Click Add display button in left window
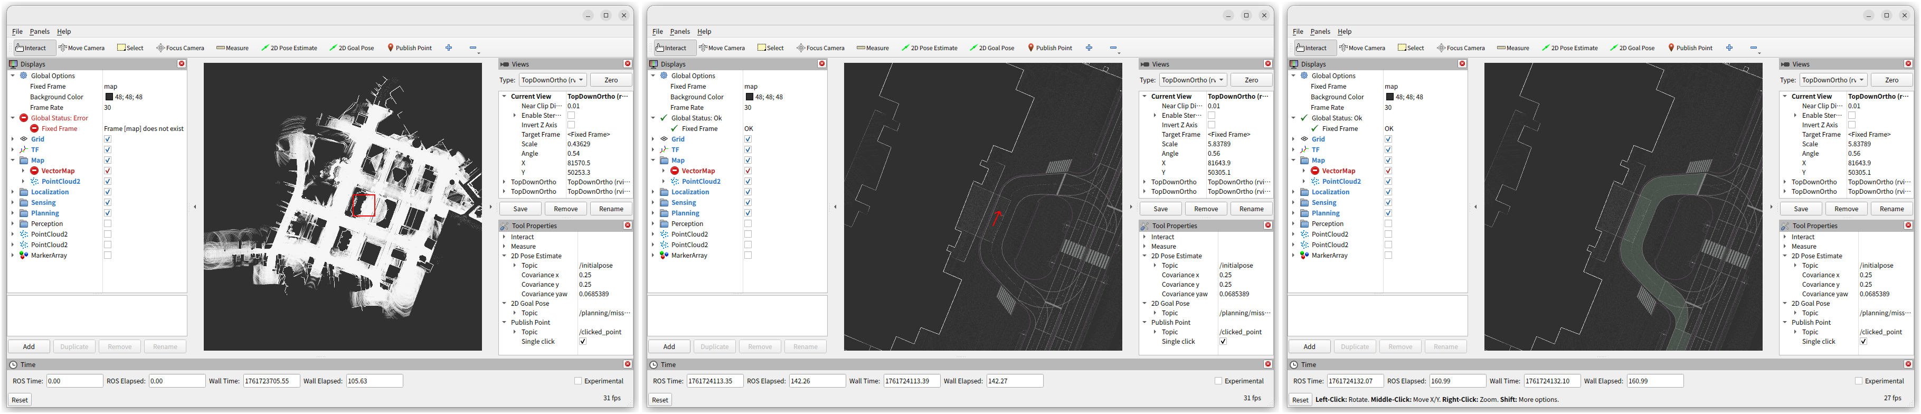Screen dimensions: 1921x414 29,347
